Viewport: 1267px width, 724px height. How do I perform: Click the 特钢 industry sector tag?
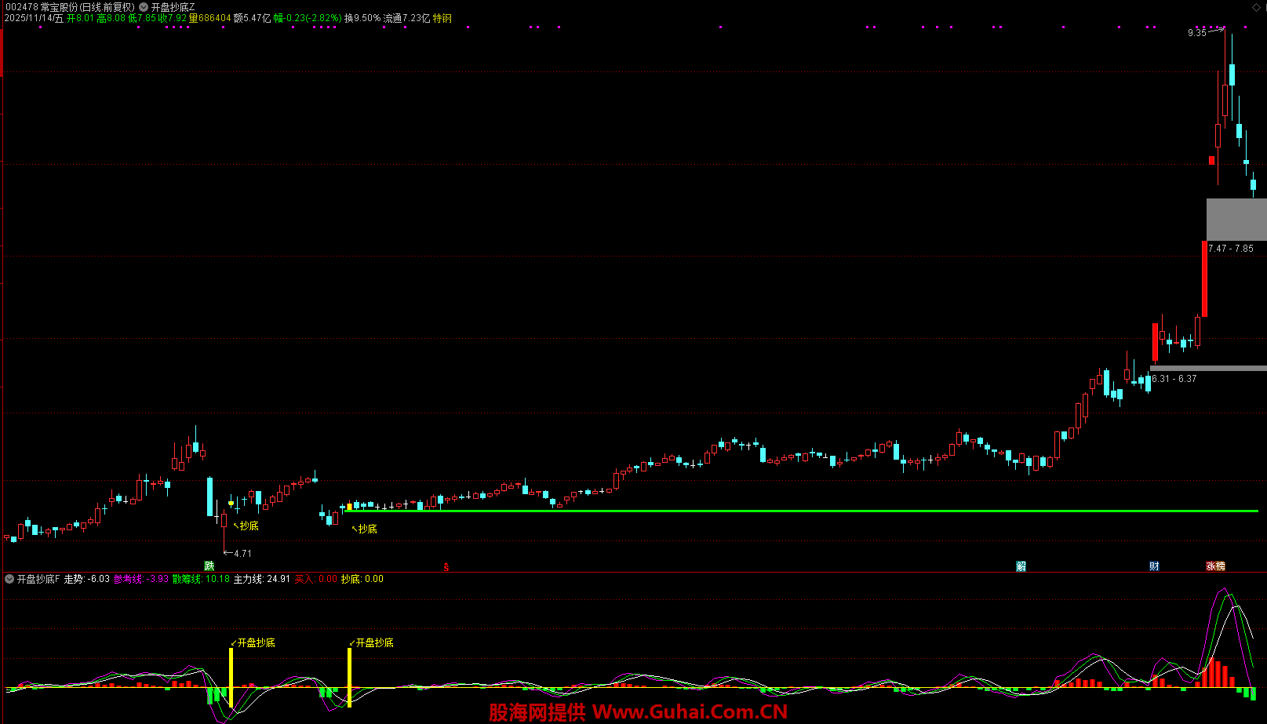tap(442, 18)
